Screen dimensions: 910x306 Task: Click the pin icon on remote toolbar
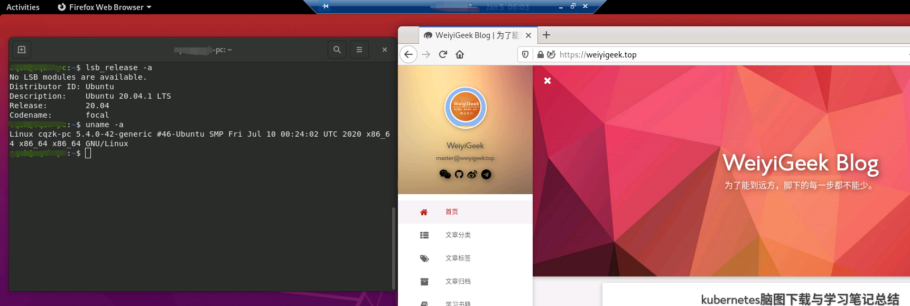326,6
